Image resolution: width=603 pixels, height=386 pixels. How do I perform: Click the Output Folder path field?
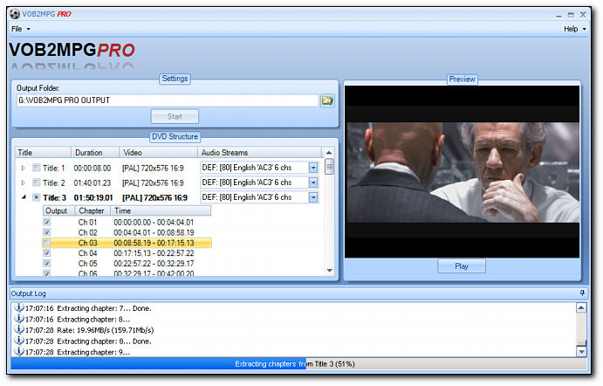click(x=168, y=100)
